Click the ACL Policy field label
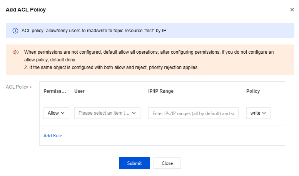The height and width of the screenshot is (176, 299). (x=17, y=87)
